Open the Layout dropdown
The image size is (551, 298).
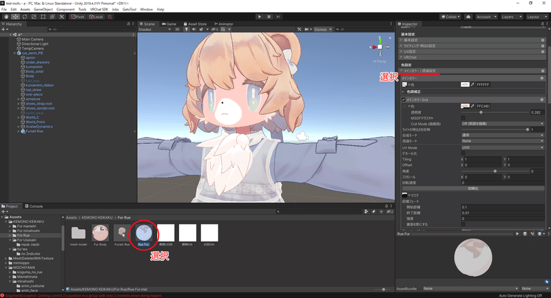tap(537, 17)
